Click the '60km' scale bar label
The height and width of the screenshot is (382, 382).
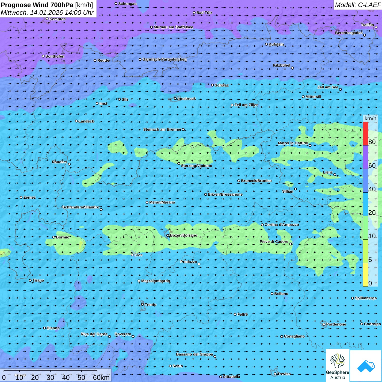101,377
